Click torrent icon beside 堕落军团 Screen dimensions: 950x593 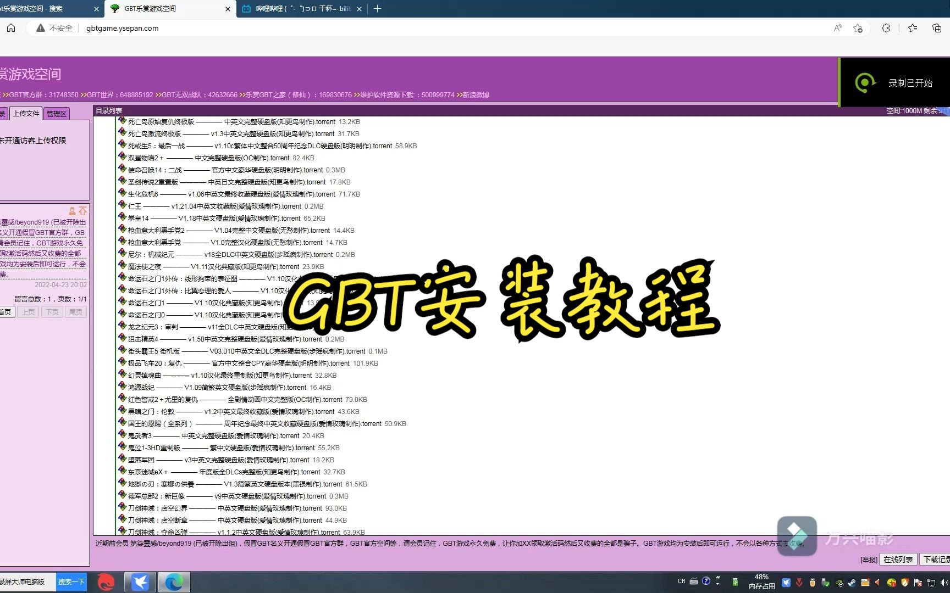click(x=122, y=459)
